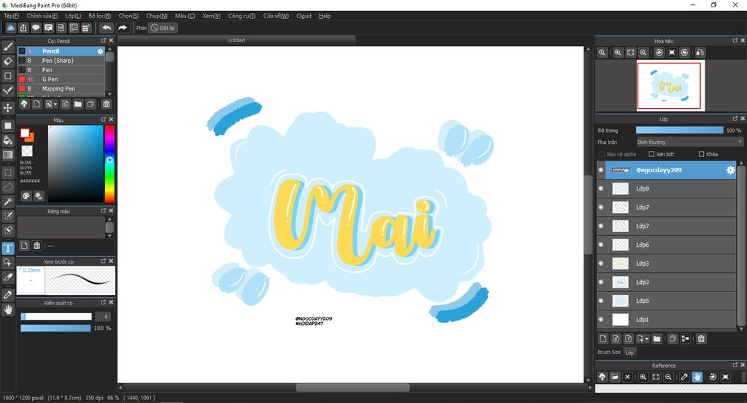The width and height of the screenshot is (747, 403).
Task: Add new brush folder in brush panel
Action: 78,104
